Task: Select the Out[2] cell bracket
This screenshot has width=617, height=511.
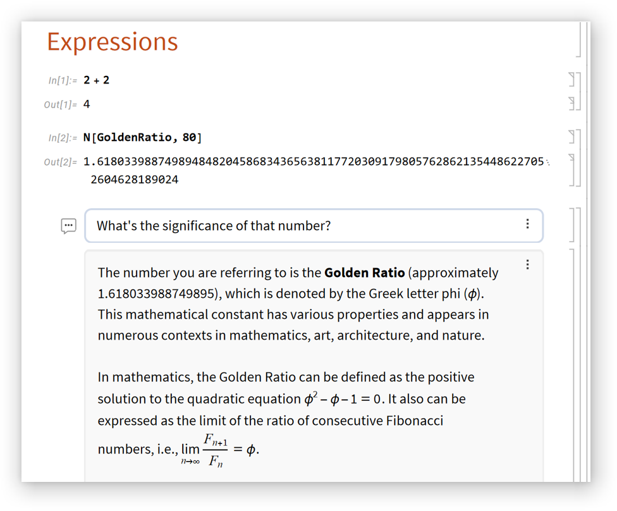Action: [x=572, y=169]
